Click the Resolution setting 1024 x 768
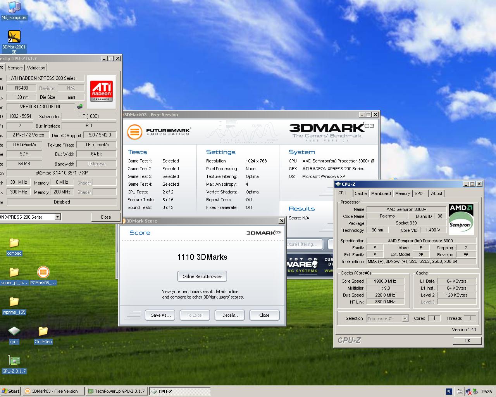The width and height of the screenshot is (496, 397). point(256,161)
